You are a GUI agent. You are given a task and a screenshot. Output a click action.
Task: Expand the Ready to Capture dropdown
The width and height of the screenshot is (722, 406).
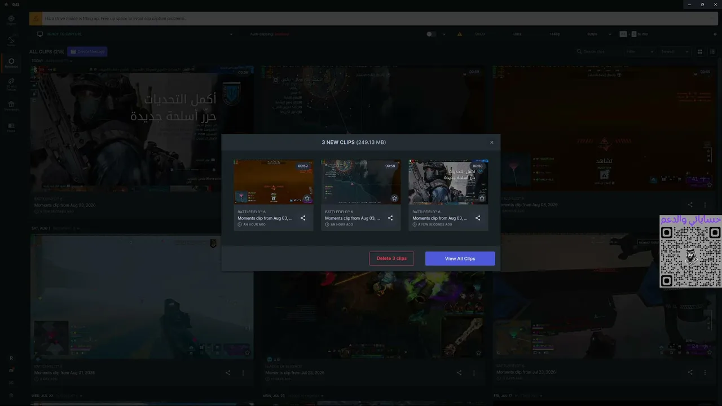click(231, 34)
